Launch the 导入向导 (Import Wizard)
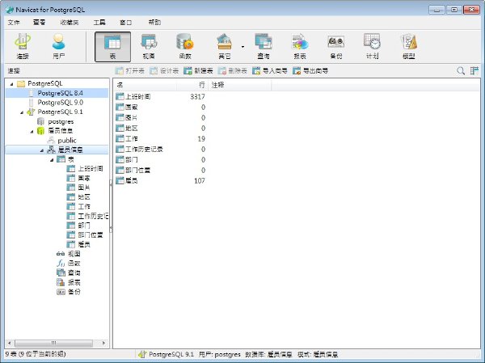Image resolution: width=485 pixels, height=363 pixels. (x=270, y=71)
